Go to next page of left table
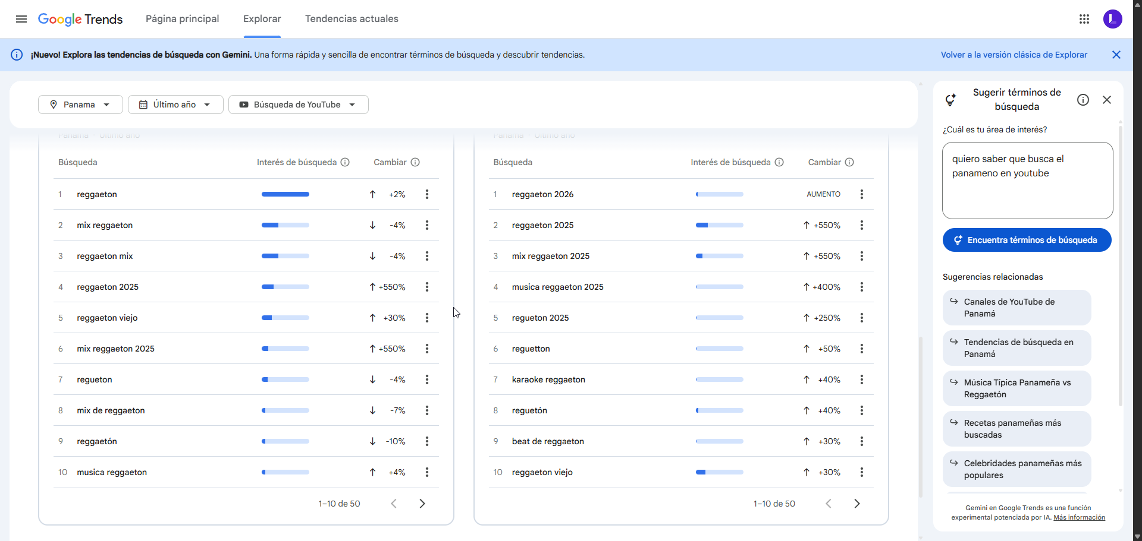The width and height of the screenshot is (1142, 541). (x=422, y=504)
